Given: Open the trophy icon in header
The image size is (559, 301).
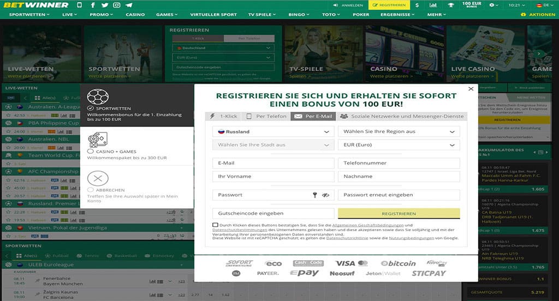Looking at the screenshot, I should point(451,5).
